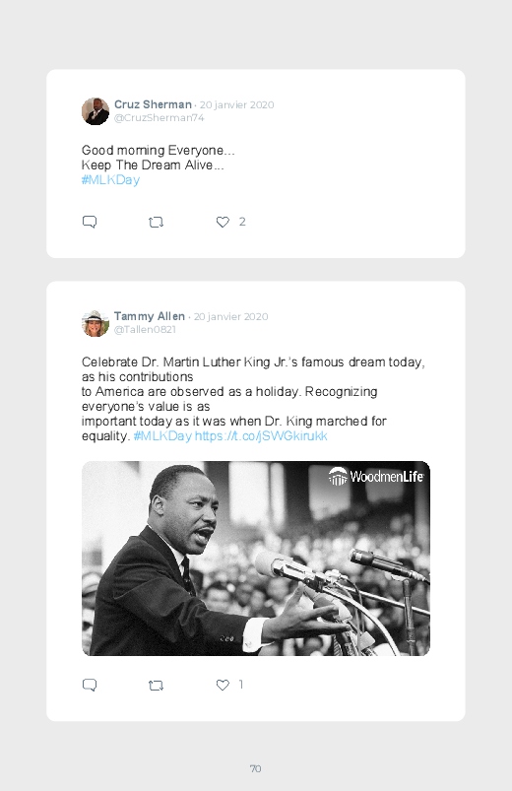512x791 pixels.
Task: Follow the t.co/jSWGkirukk link
Action: [x=261, y=435]
